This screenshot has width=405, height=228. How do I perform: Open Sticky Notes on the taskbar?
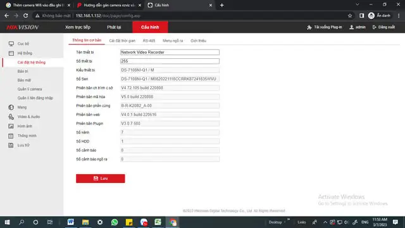coord(129,222)
